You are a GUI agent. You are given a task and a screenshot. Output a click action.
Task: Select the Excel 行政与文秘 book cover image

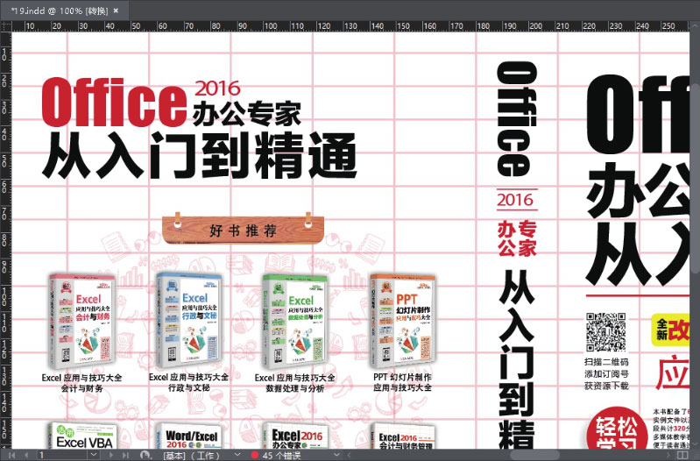[188, 320]
